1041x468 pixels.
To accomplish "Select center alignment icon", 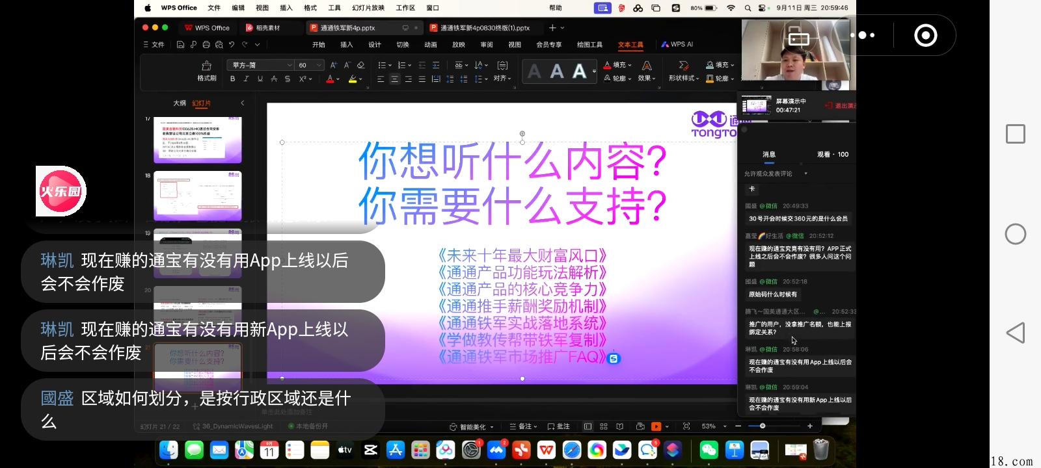I will point(394,79).
